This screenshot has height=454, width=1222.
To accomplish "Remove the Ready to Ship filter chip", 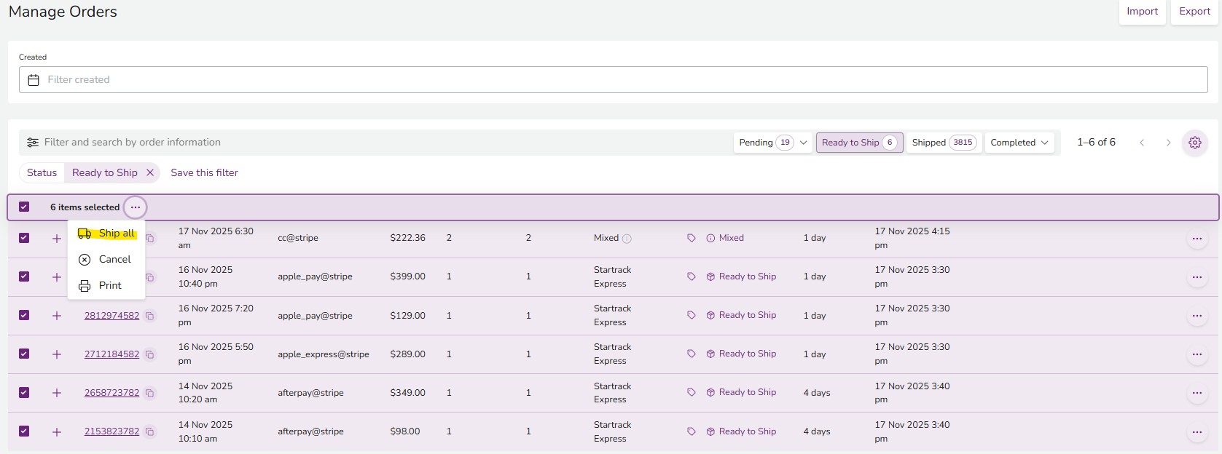I will pyautogui.click(x=150, y=172).
